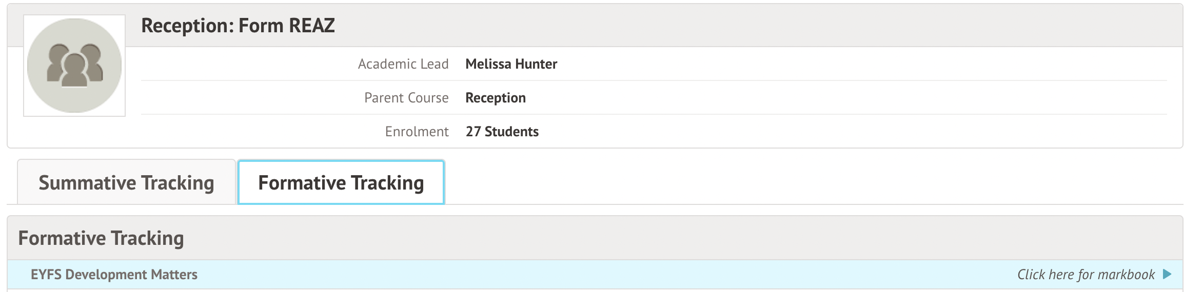1184x292 pixels.
Task: Click empty space right of the tracking tabs
Action: click(769, 183)
